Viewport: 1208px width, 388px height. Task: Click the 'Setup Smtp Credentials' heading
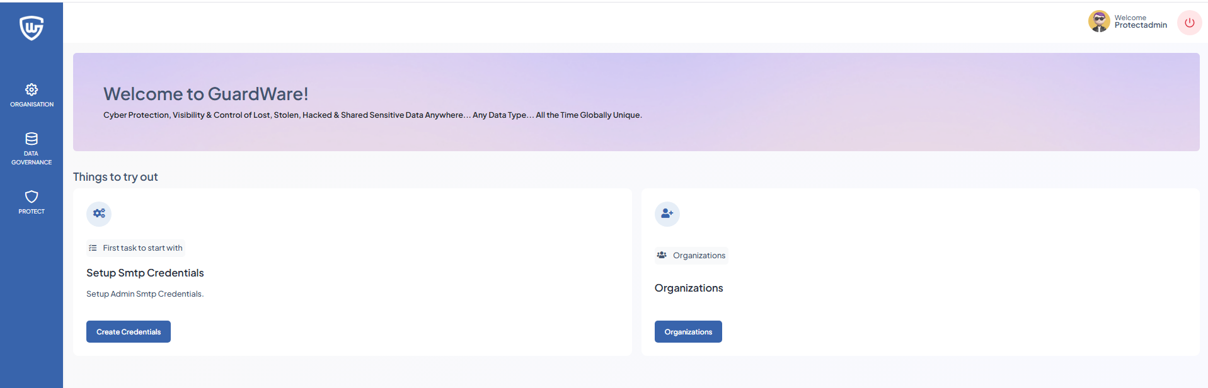pos(145,273)
